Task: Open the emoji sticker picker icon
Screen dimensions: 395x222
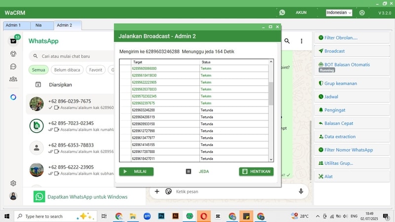Action: [168, 191]
